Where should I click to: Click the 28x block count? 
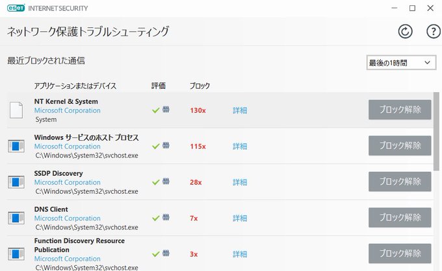coord(196,182)
